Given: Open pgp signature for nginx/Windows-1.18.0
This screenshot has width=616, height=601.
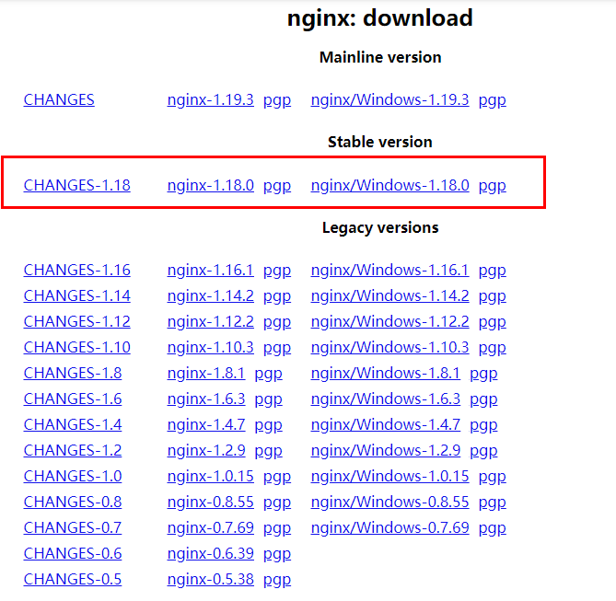Looking at the screenshot, I should pyautogui.click(x=493, y=187).
